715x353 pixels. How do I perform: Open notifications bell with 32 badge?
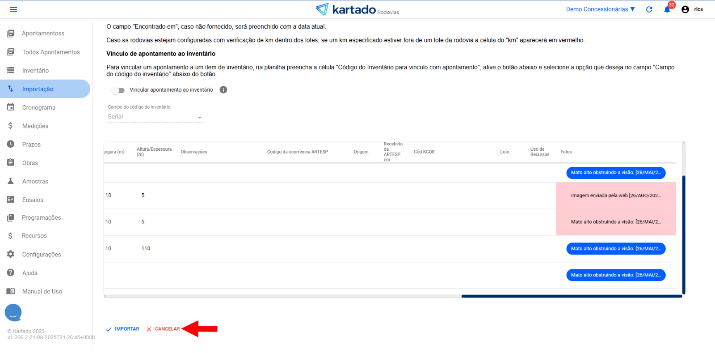click(x=667, y=9)
